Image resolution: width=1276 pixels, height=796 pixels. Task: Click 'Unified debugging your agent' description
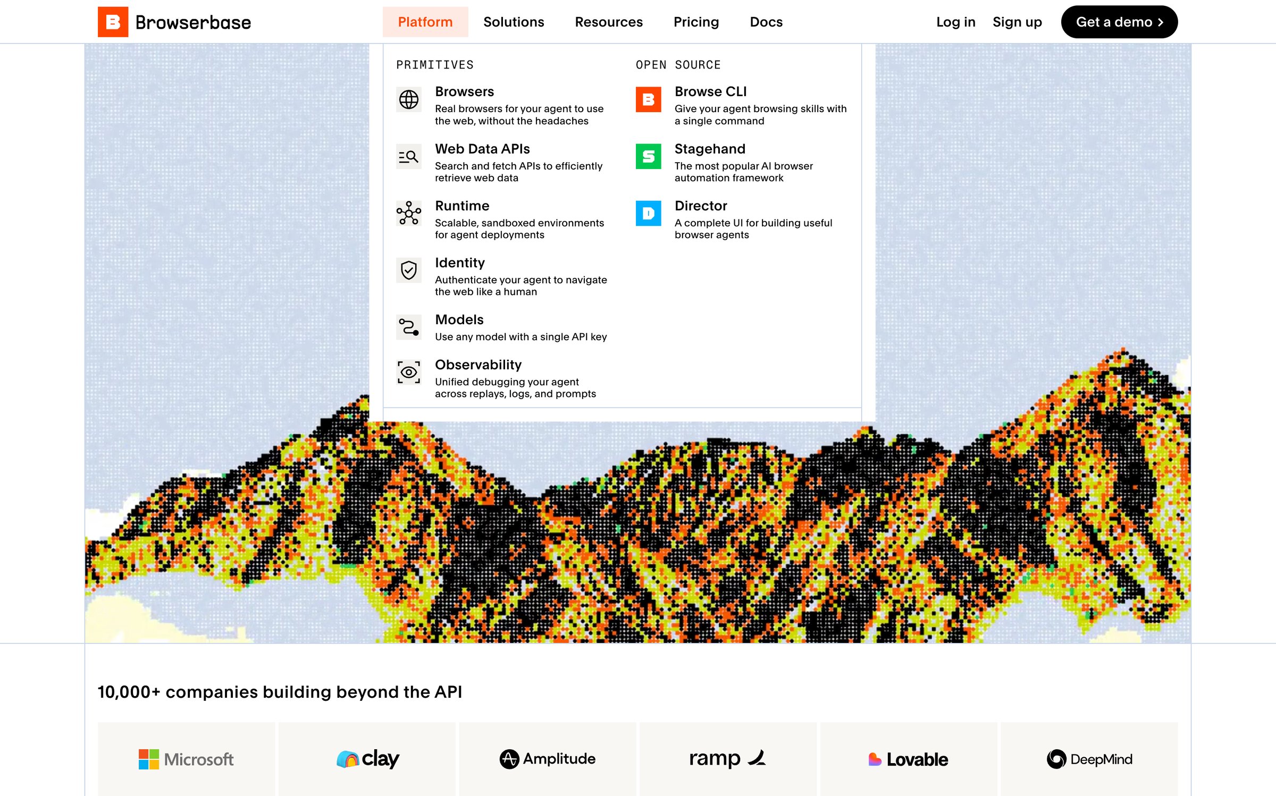pyautogui.click(x=515, y=388)
